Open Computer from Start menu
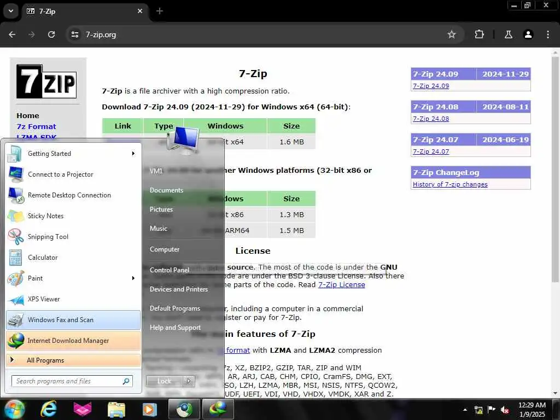560x420 pixels. click(164, 249)
